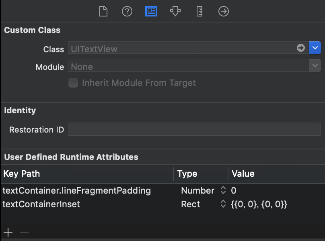Show the Size inspector ruler icon
The width and height of the screenshot is (325, 241).
[200, 11]
